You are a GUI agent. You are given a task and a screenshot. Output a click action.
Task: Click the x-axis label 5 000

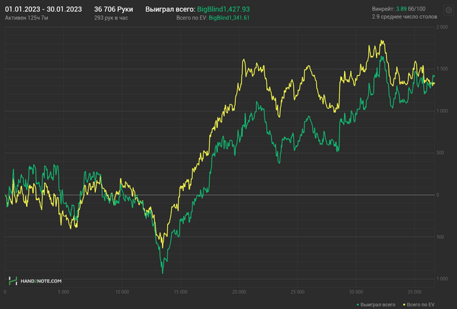click(x=63, y=292)
